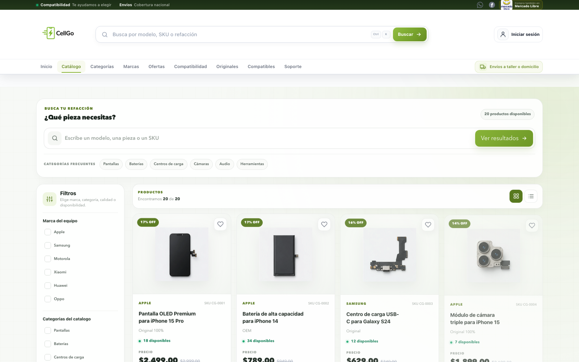Check the Samsung brand filter

[x=48, y=245]
